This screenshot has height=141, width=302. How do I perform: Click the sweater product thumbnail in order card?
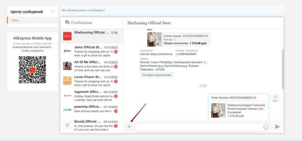(x=218, y=111)
